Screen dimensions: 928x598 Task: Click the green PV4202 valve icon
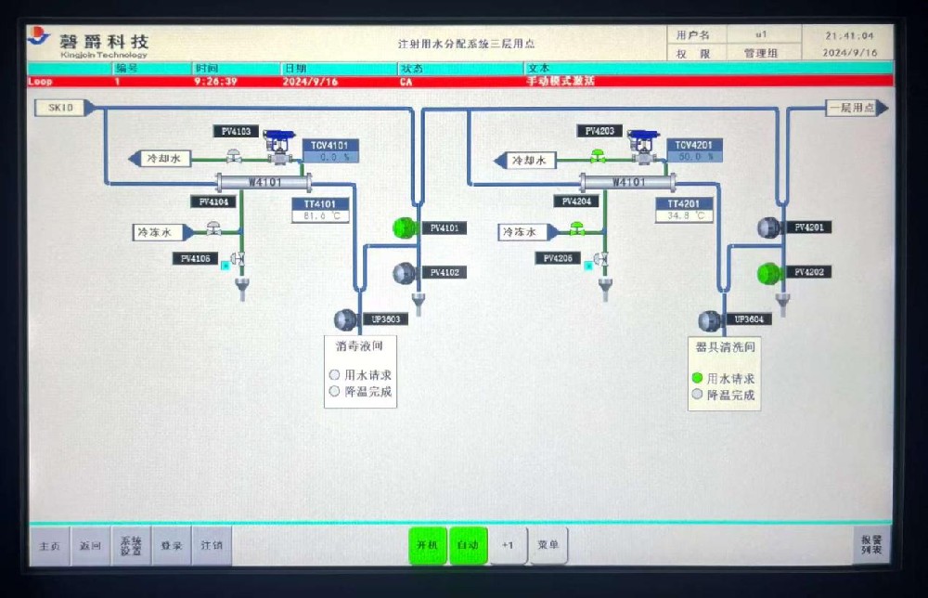(x=768, y=272)
